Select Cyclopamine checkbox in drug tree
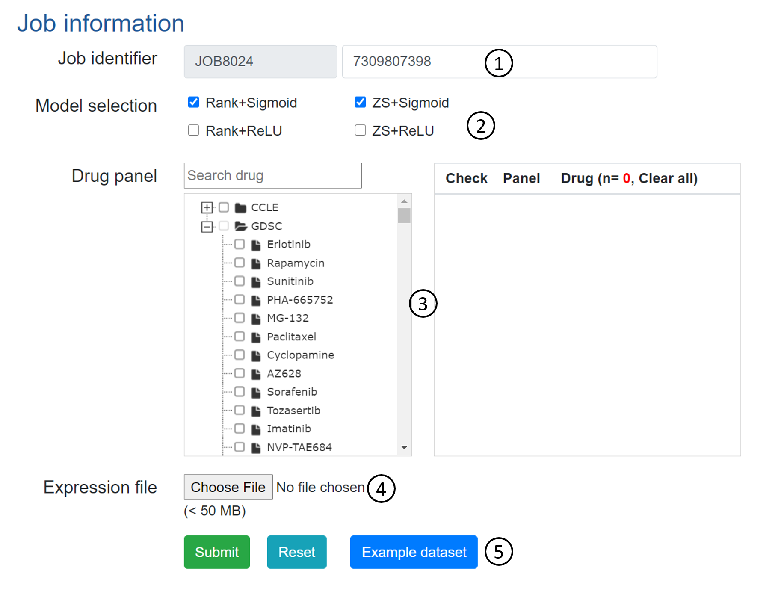Screen dimensions: 784x597 [240, 355]
